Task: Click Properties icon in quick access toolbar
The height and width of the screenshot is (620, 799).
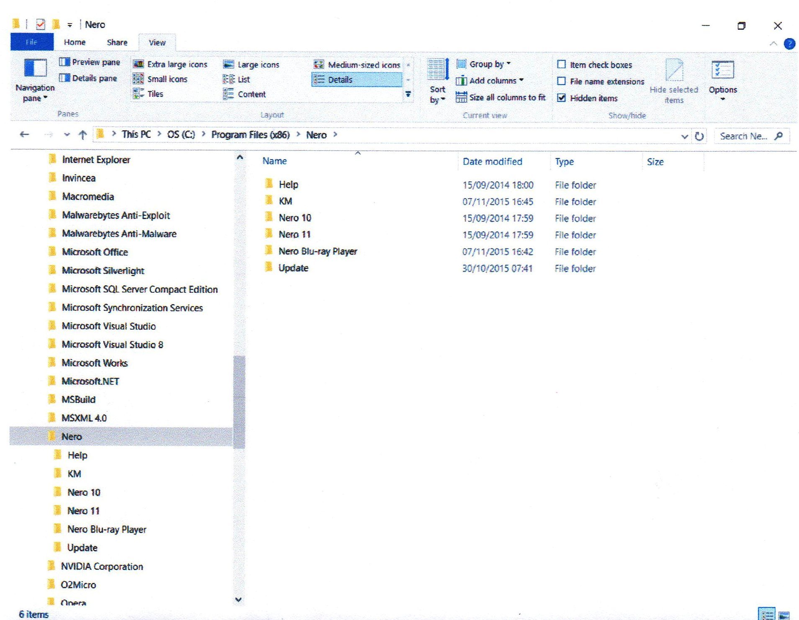Action: pos(40,24)
